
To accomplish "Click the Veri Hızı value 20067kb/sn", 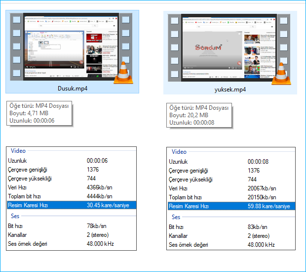I will (x=262, y=188).
